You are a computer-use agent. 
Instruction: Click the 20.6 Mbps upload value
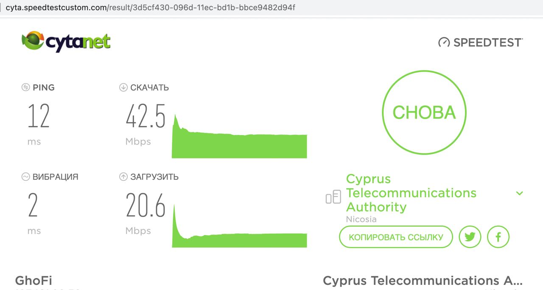pos(146,206)
